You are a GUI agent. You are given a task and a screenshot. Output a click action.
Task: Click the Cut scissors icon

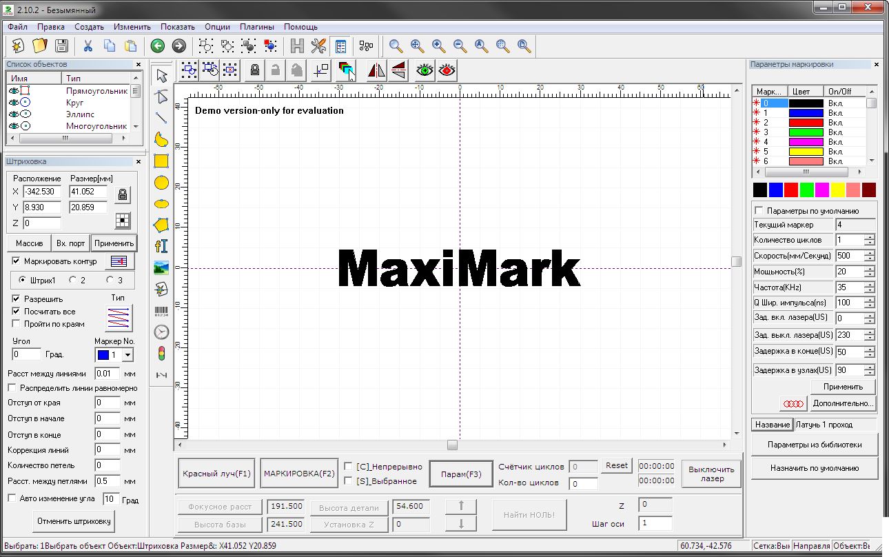[x=88, y=46]
